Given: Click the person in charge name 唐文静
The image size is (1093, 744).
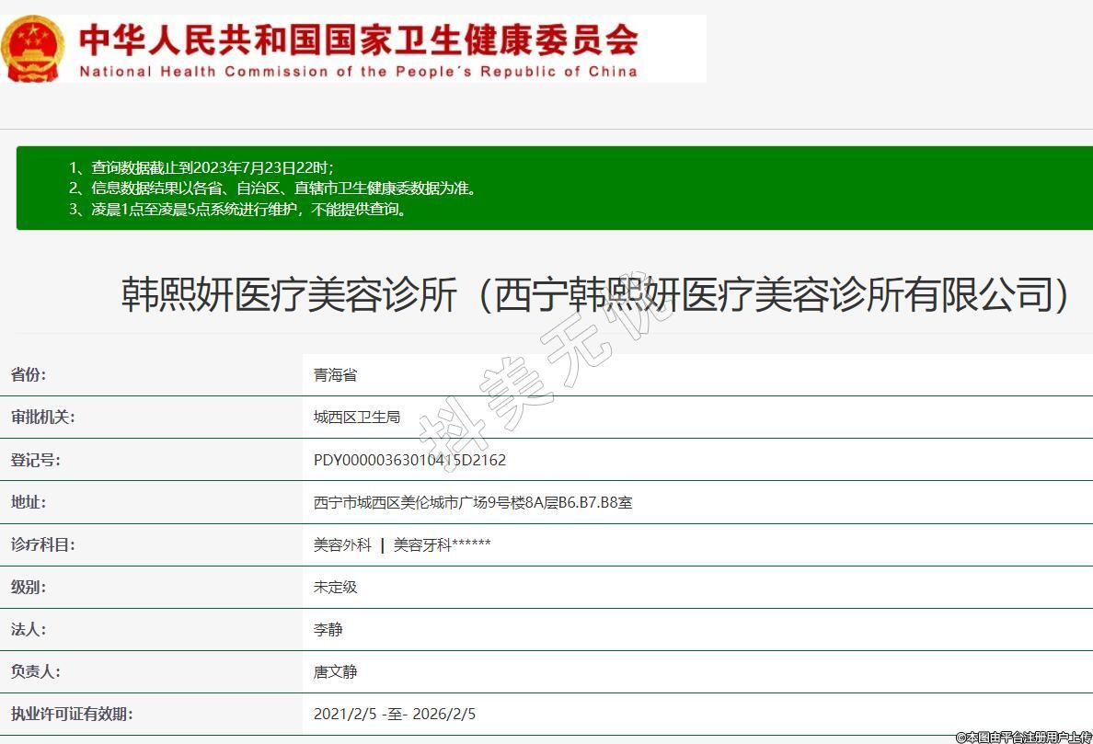Looking at the screenshot, I should coord(335,672).
